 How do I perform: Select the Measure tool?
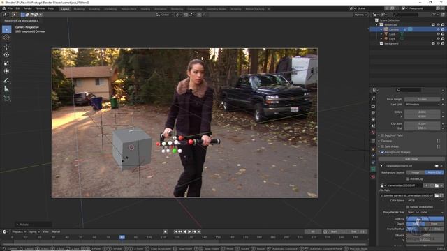click(x=6, y=89)
